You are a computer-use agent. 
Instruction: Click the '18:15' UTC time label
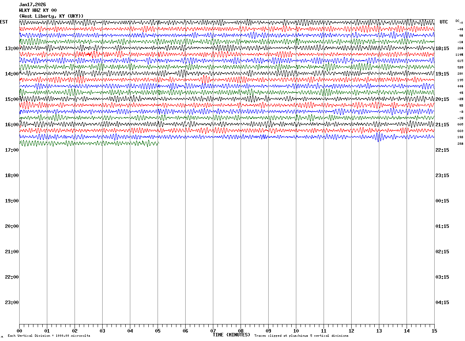(x=442, y=48)
